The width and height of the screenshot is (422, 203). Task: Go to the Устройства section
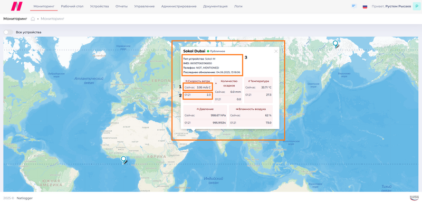tap(99, 6)
